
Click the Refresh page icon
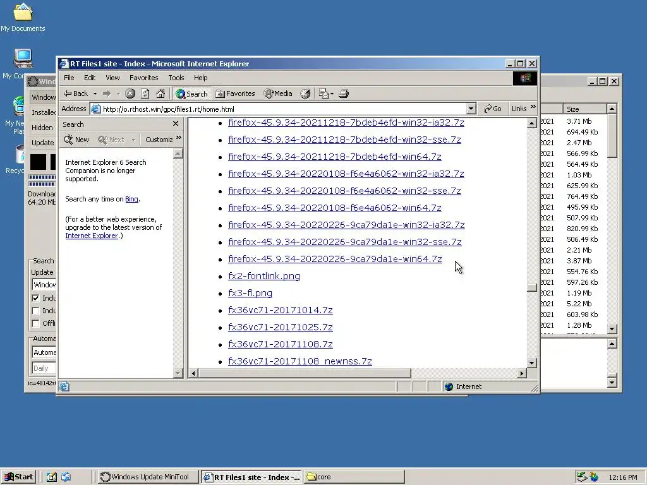pyautogui.click(x=145, y=93)
